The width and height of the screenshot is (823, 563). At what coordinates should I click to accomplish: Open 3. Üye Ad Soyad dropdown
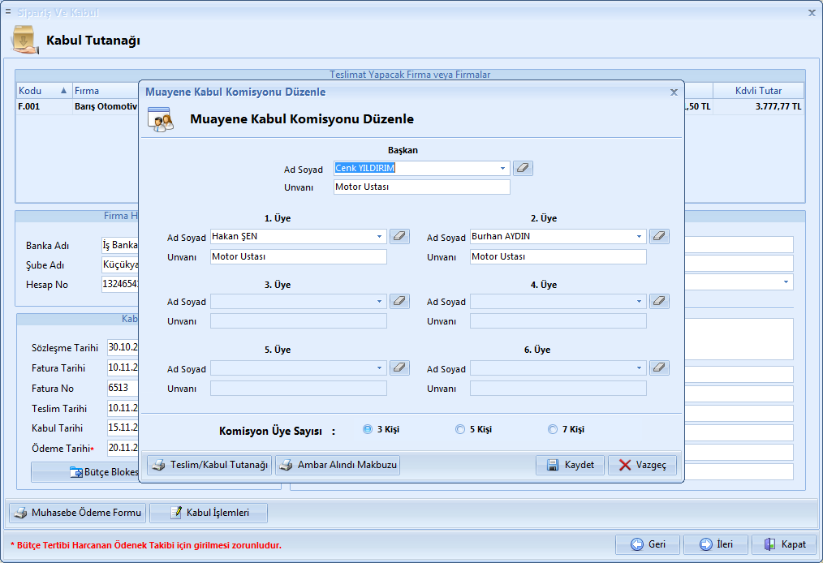(380, 302)
